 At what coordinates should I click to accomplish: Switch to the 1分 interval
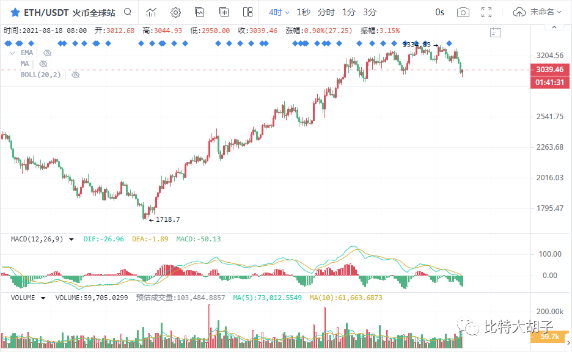click(x=348, y=12)
